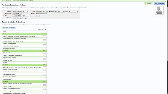Viewport: 168px width, 94px height.
Task: Click the Procesar Evaluaciones button
Action: 9,27
